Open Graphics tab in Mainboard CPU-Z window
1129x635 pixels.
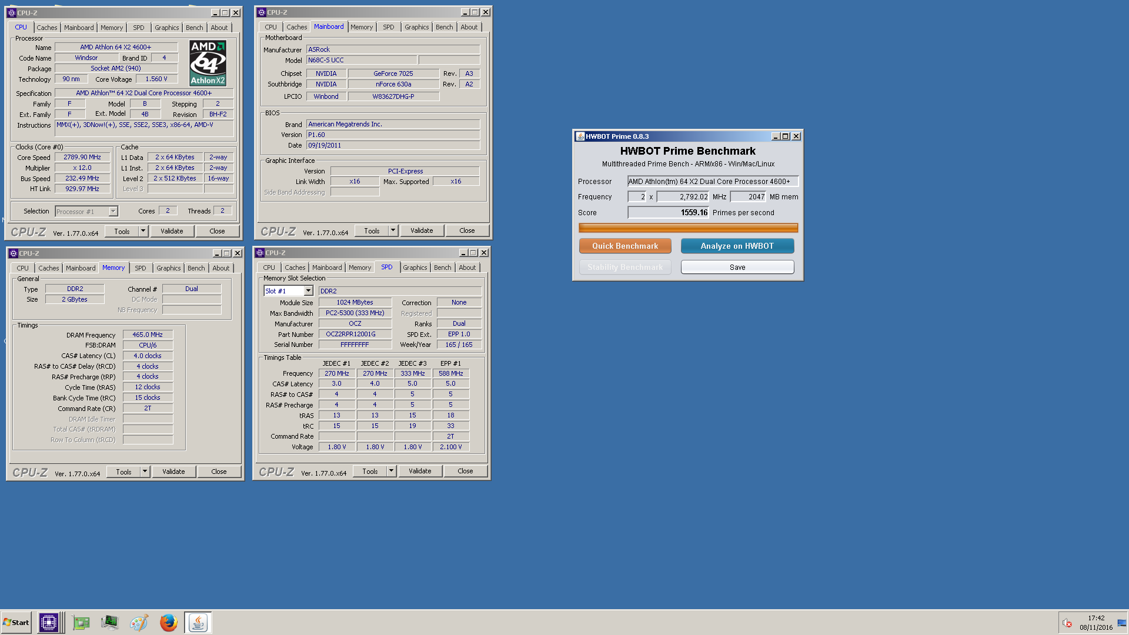click(x=416, y=27)
